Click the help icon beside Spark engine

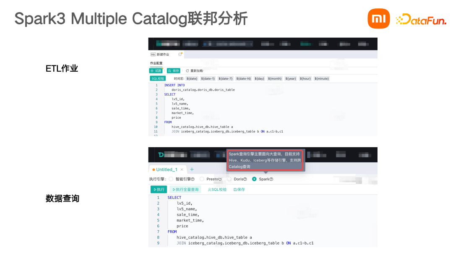271,179
